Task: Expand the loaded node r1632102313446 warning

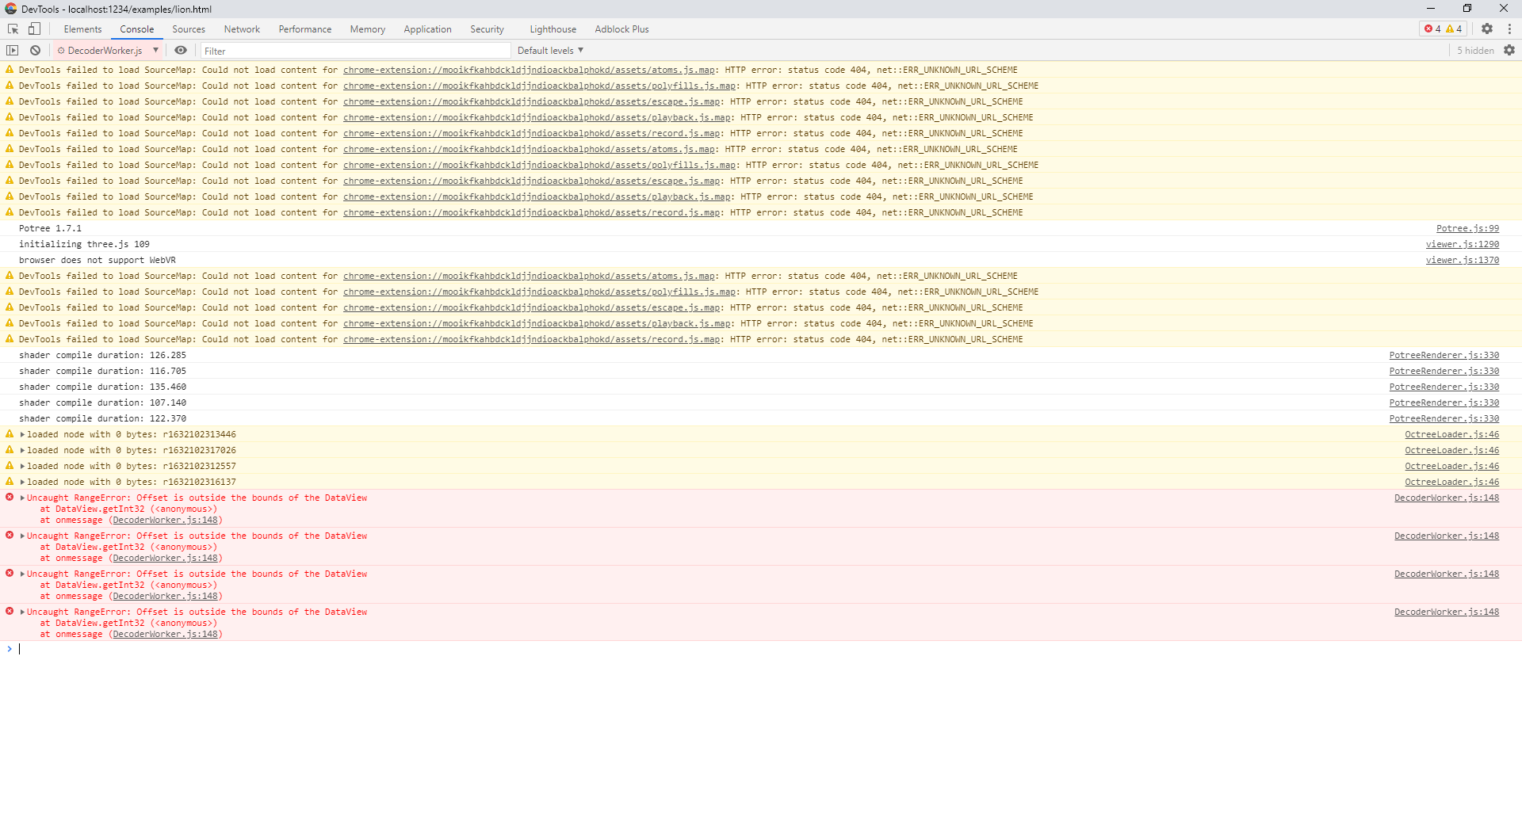Action: click(22, 434)
